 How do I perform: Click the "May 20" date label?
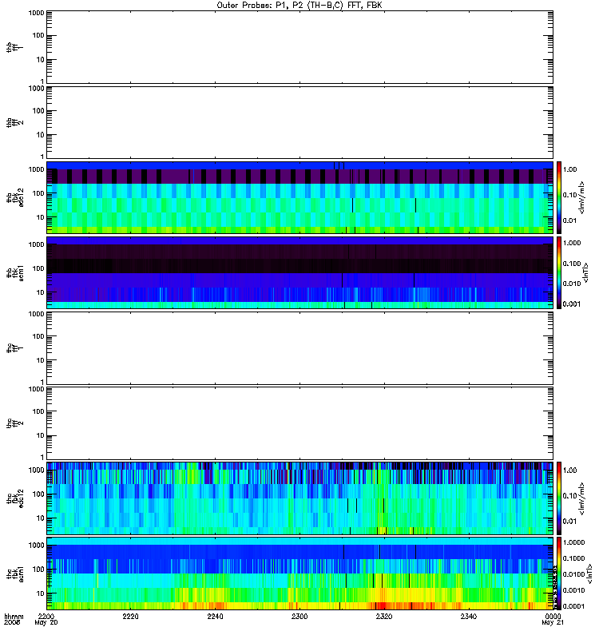(46, 623)
